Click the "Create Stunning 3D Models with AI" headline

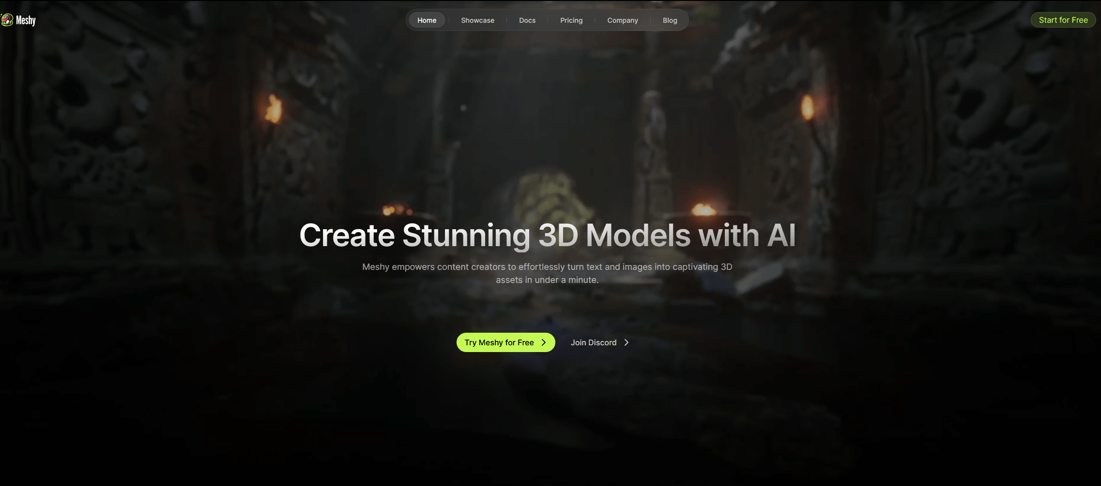point(548,236)
